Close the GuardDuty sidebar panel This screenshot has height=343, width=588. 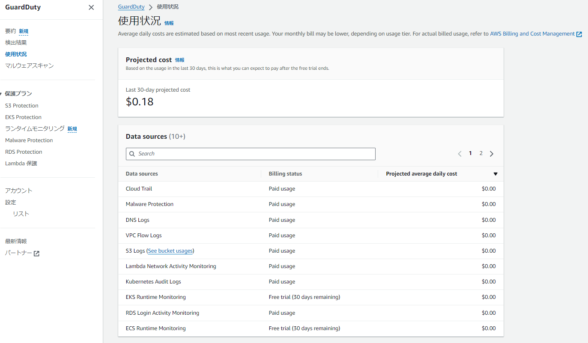pos(91,7)
